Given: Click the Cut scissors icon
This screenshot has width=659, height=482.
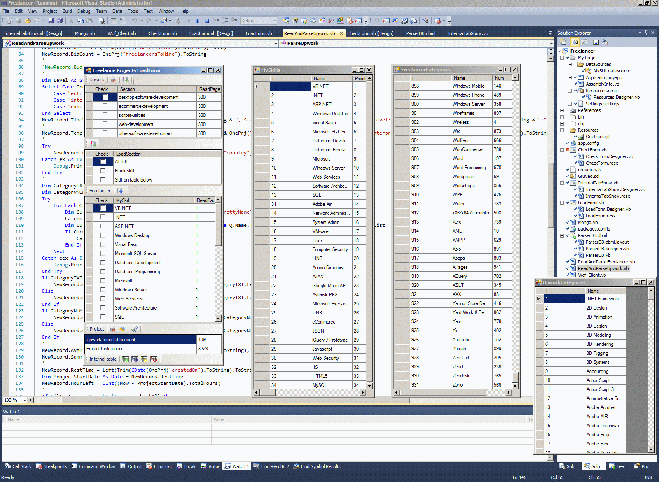Looking at the screenshot, I should [x=71, y=21].
